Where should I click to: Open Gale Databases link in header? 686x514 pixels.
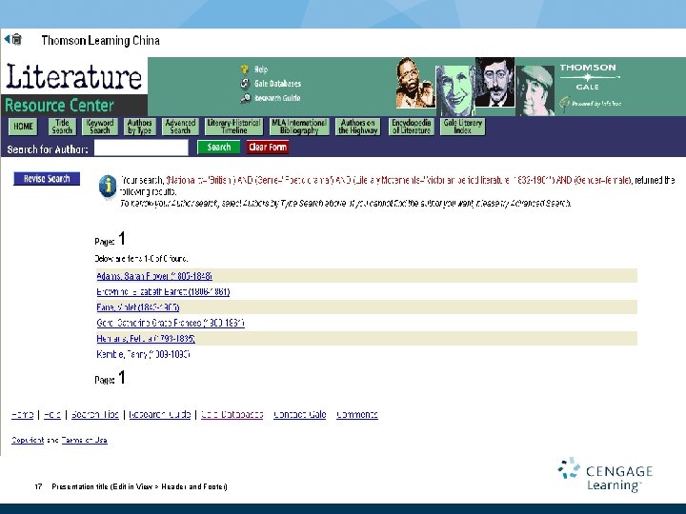point(277,84)
